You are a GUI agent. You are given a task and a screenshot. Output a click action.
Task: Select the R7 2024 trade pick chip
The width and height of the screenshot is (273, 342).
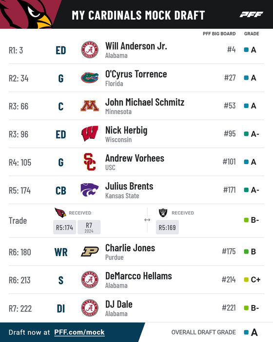(89, 227)
